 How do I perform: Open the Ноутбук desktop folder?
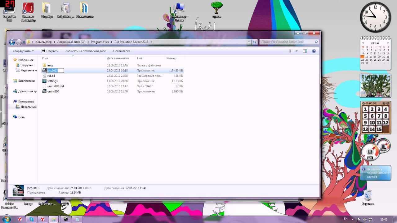pos(47,10)
